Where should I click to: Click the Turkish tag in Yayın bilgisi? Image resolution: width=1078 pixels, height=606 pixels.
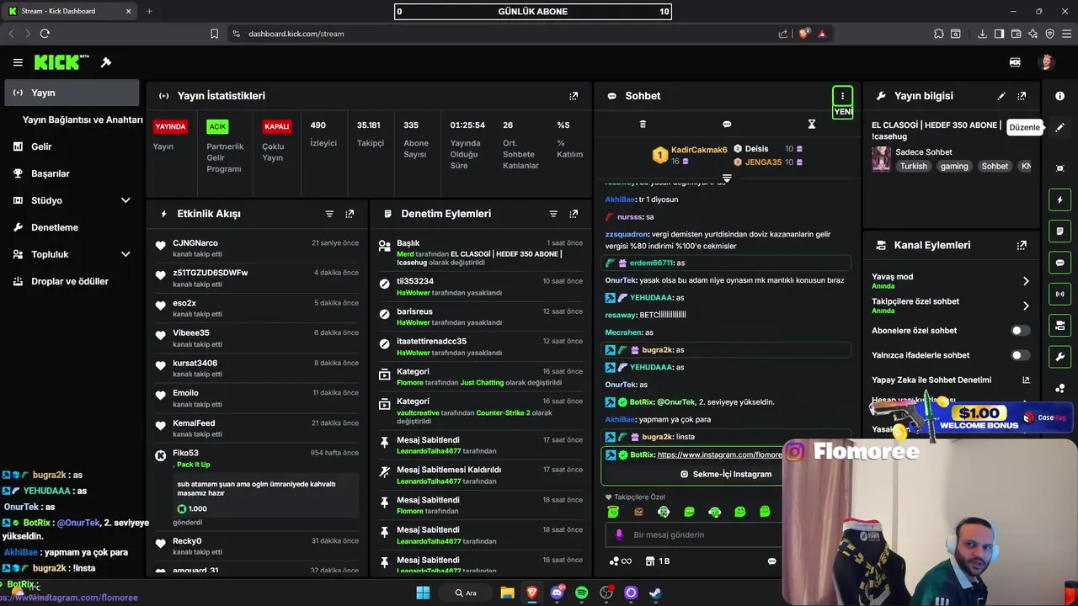(x=913, y=166)
